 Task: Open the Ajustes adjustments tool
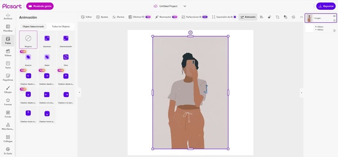[x=102, y=17]
